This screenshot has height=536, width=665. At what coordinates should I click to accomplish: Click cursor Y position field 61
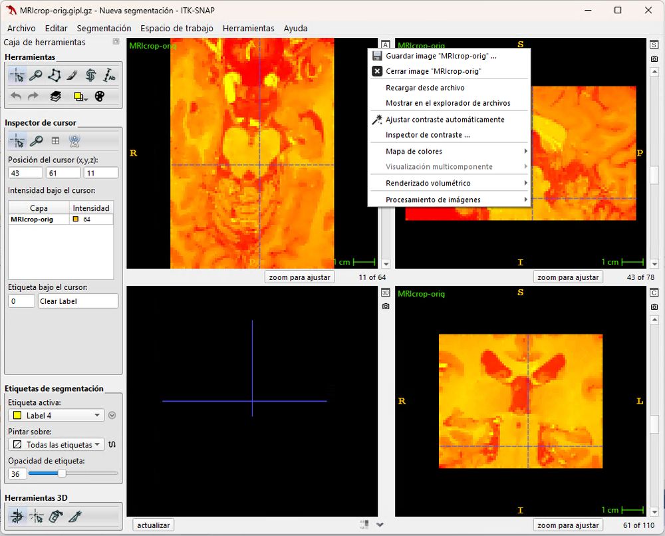click(63, 173)
